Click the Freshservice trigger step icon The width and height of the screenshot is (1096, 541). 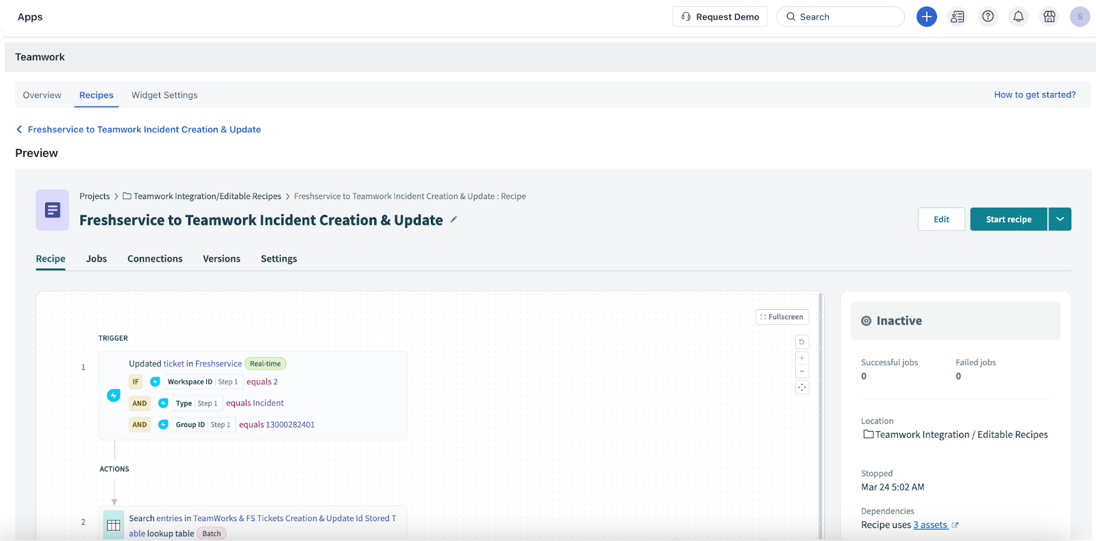click(114, 395)
